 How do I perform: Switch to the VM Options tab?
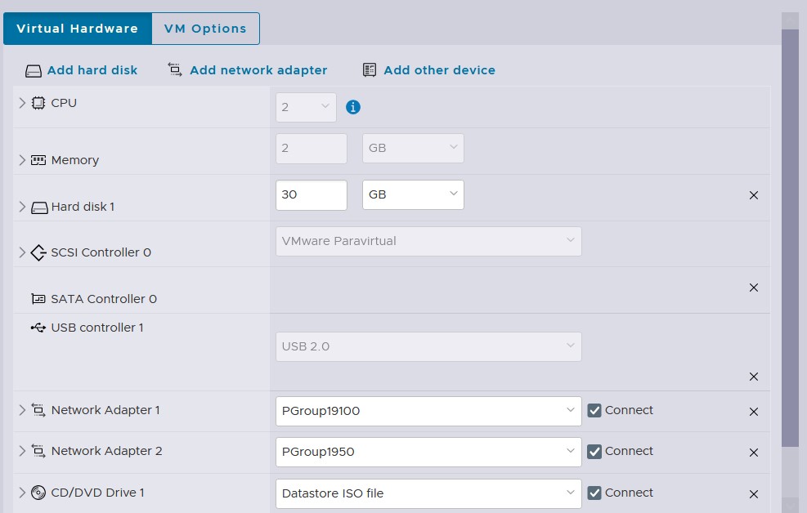coord(205,29)
